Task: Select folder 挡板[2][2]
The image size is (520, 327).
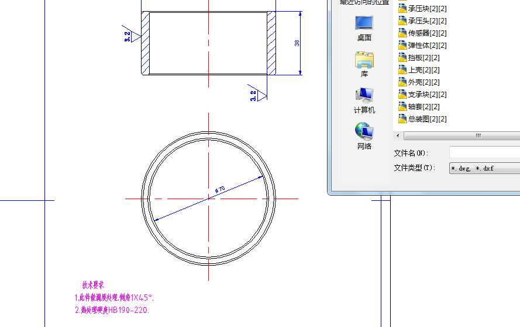Action: pos(419,58)
